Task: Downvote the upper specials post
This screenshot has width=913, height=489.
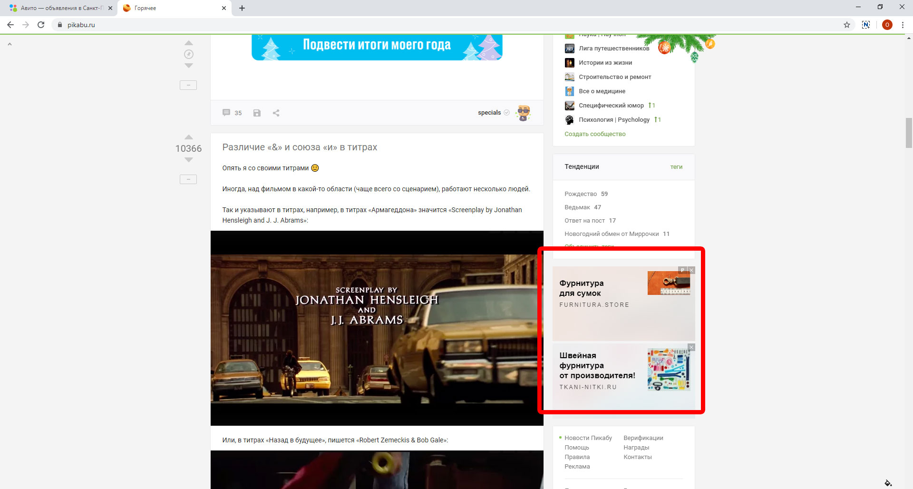Action: click(189, 66)
